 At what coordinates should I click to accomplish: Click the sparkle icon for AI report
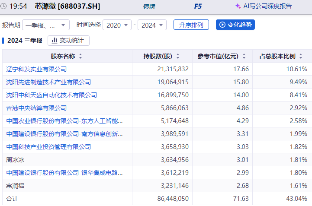click(x=238, y=6)
